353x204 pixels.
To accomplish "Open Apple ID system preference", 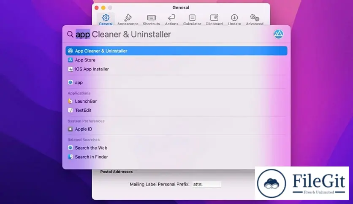I will pyautogui.click(x=176, y=129).
